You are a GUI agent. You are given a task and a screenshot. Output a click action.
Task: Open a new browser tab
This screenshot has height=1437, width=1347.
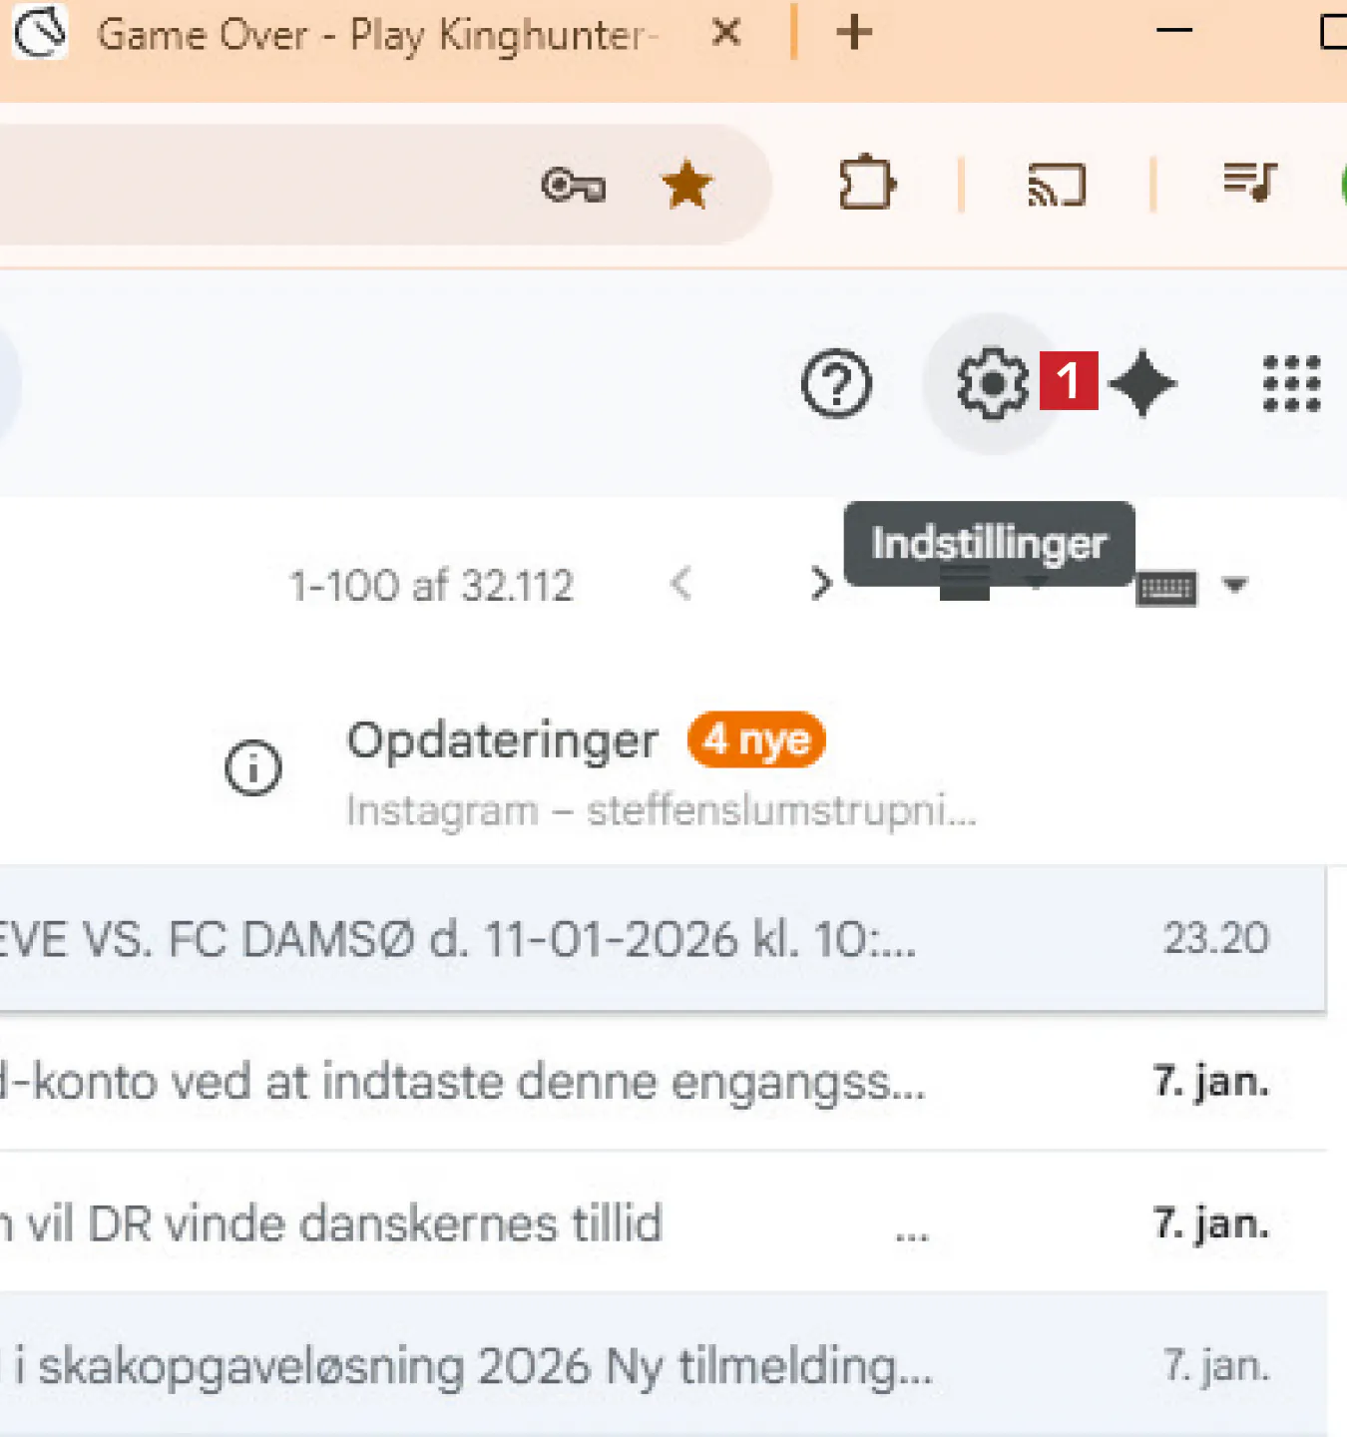854,33
